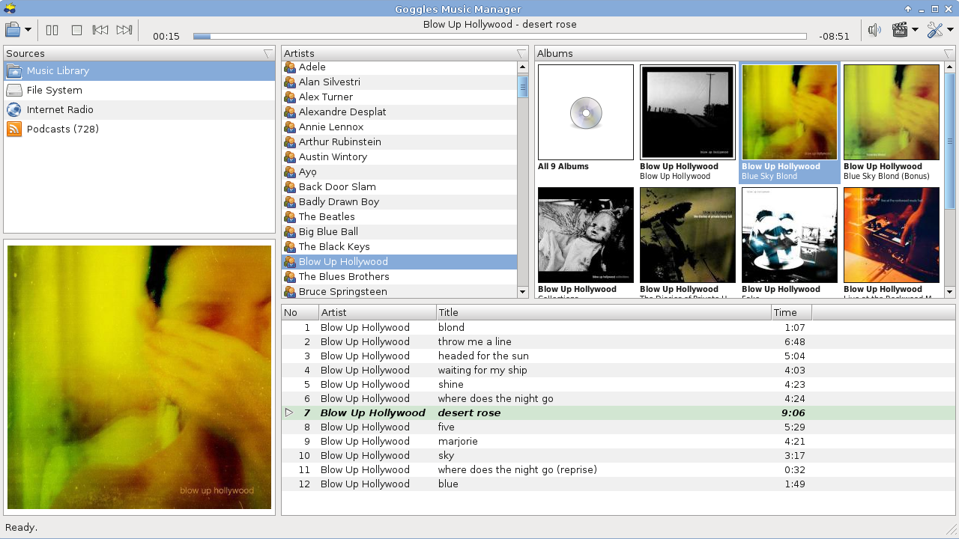Select The Beatles in Artists list
Viewport: 959px width, 539px height.
[x=327, y=216]
